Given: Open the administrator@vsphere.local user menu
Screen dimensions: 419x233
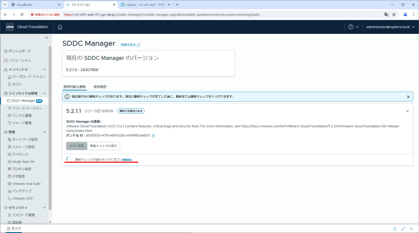Looking at the screenshot, I should 390,27.
